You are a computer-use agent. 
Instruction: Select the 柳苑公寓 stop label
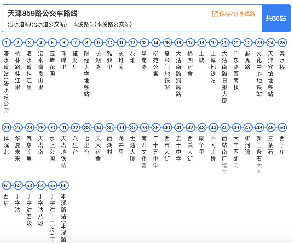pyautogui.click(x=156, y=63)
